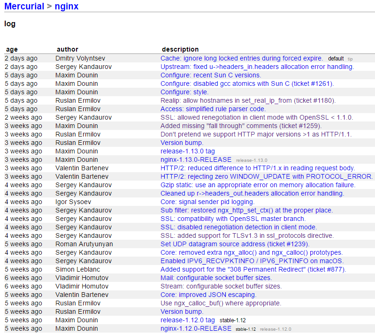Open 'SSL: disabled renegotiation detection in client mode.'
This screenshot has width=375, height=334.
(x=239, y=227)
